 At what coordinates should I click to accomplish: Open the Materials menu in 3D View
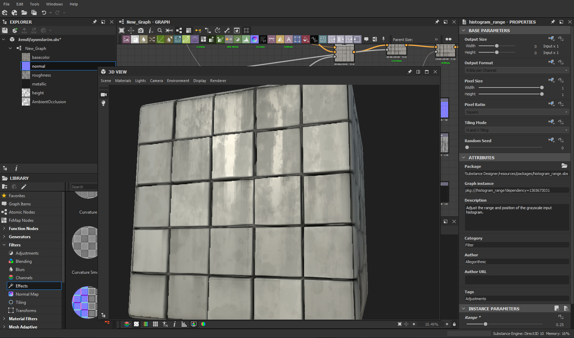(123, 81)
